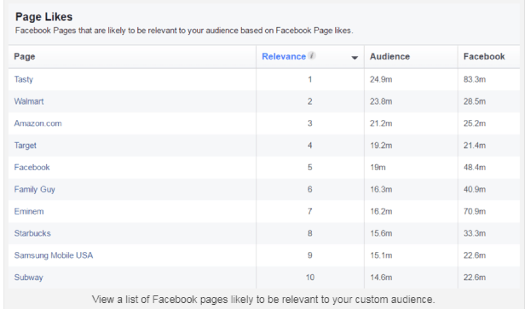
Task: Open the Tasty page link
Action: tap(24, 79)
